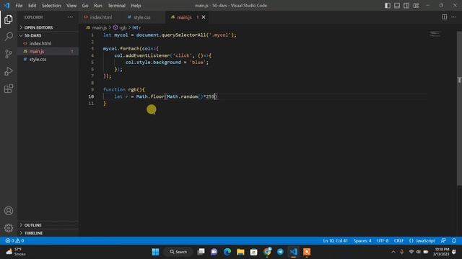Open the Go menu
The height and width of the screenshot is (259, 462).
tap(85, 6)
